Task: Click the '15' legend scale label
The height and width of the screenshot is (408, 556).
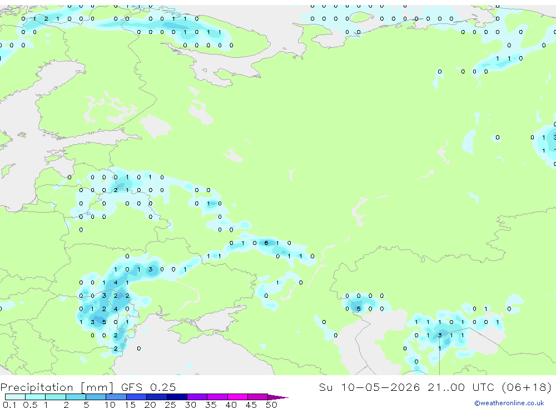Action: pos(130,405)
